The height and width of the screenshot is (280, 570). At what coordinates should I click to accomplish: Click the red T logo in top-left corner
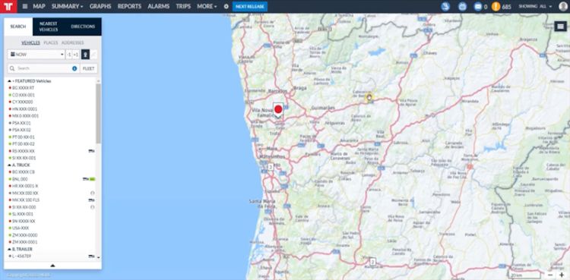(8, 7)
